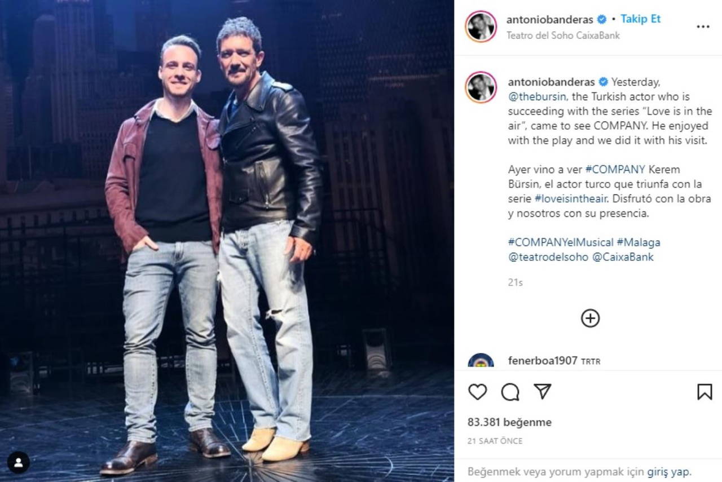View the 83.381 beğenme likes list
Screen dimensions: 722x482
509,422
